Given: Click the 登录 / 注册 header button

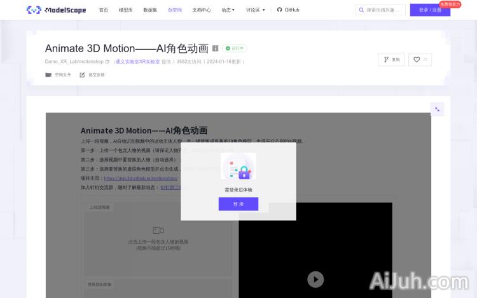Looking at the screenshot, I should tap(430, 10).
